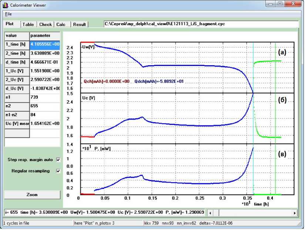
Task: Click the Calorimeter Viewer title bar icon
Action: [x=5, y=4]
